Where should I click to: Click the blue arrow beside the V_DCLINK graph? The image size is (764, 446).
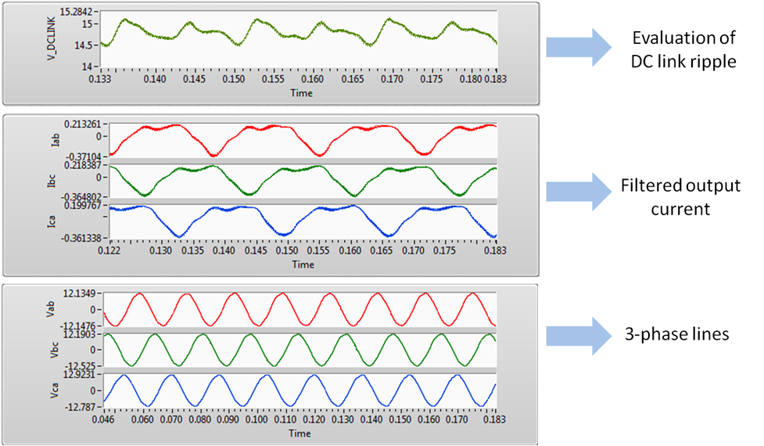[578, 48]
